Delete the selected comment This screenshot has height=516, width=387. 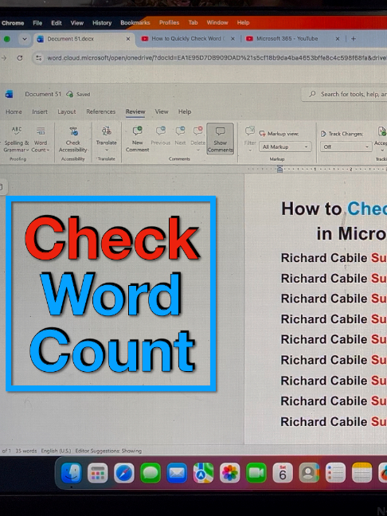tap(197, 139)
